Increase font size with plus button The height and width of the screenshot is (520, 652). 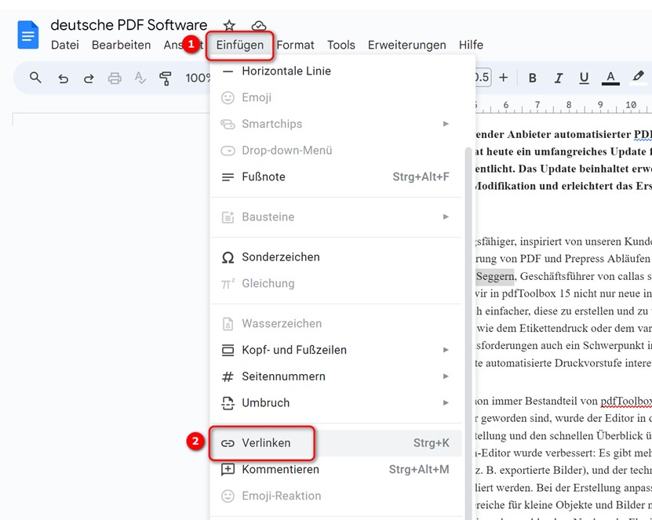504,78
